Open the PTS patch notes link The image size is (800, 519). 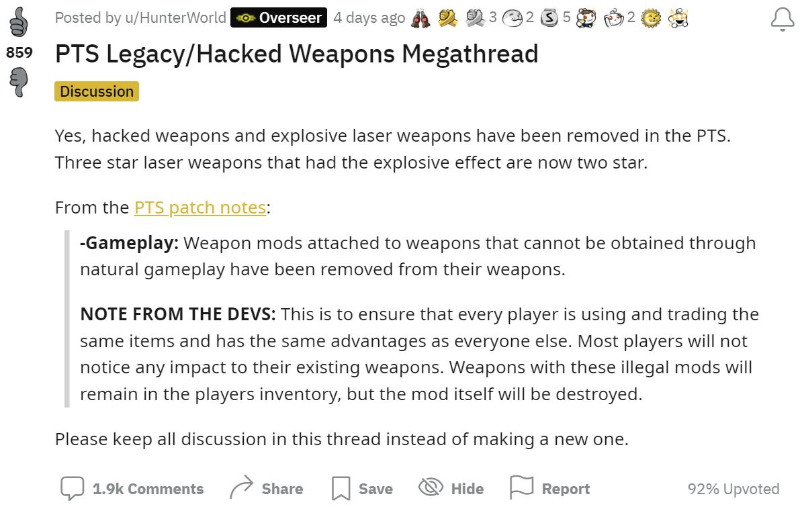coord(200,207)
